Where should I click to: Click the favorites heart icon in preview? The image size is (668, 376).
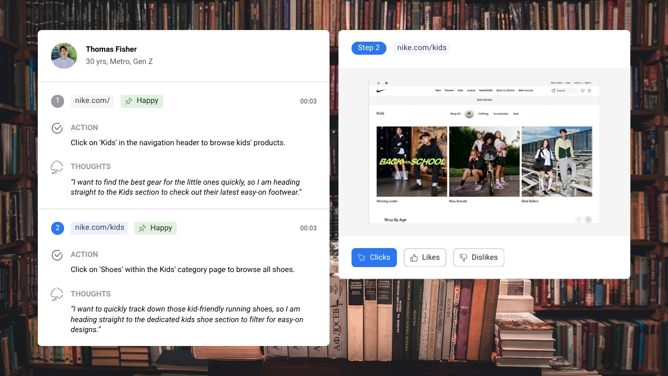583,91
